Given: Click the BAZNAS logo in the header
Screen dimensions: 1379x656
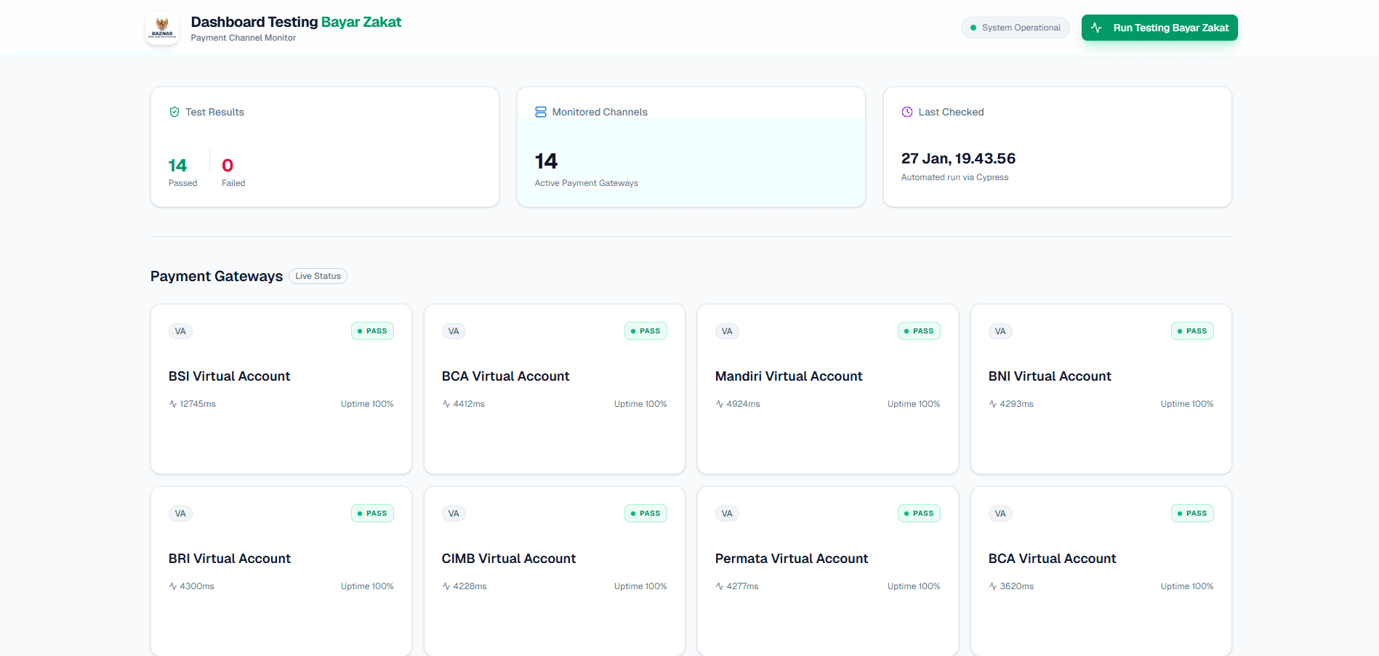Looking at the screenshot, I should [161, 28].
